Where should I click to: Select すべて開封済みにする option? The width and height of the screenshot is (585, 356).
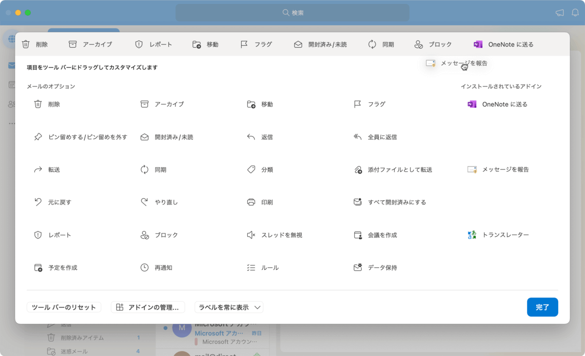[390, 202]
